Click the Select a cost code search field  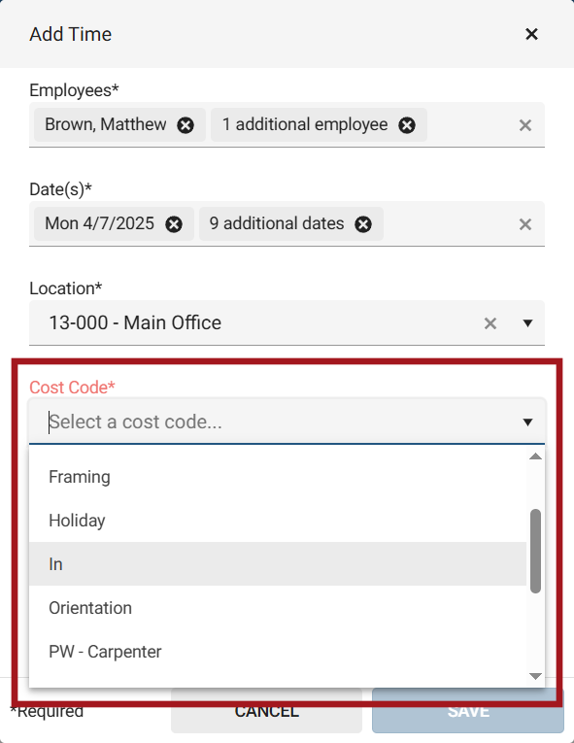(275, 422)
